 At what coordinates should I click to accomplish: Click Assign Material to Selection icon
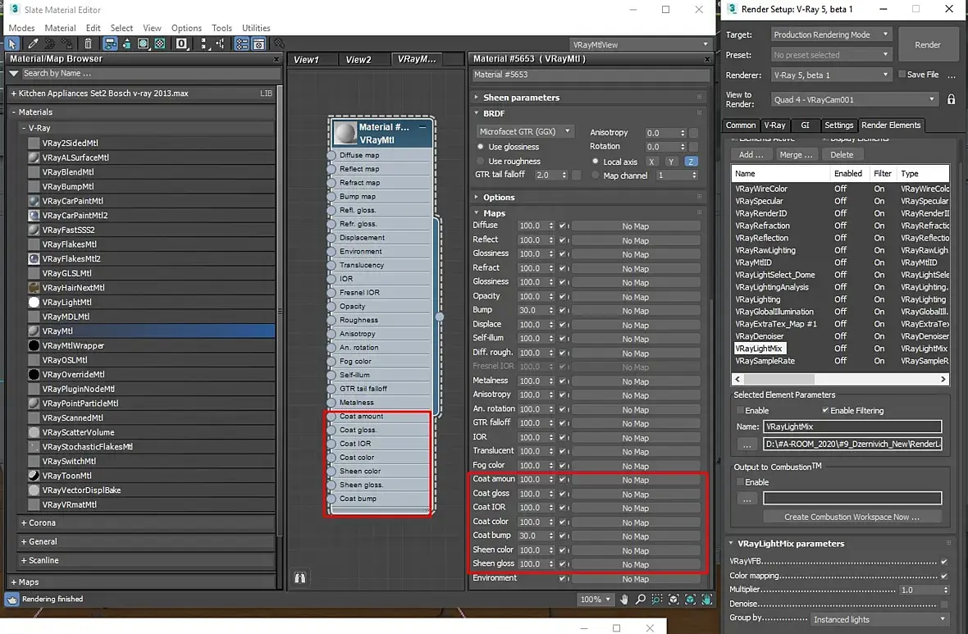coord(66,43)
